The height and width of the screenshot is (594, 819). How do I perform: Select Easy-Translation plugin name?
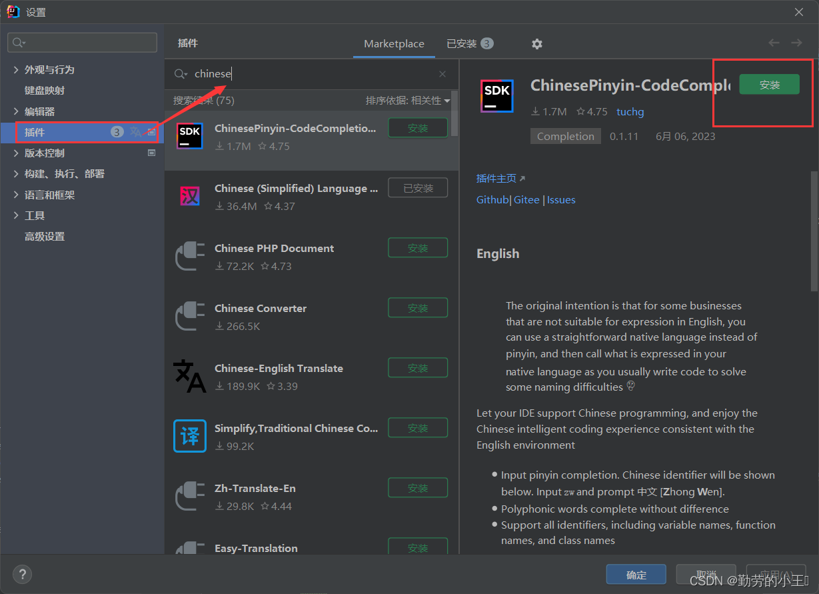point(256,548)
